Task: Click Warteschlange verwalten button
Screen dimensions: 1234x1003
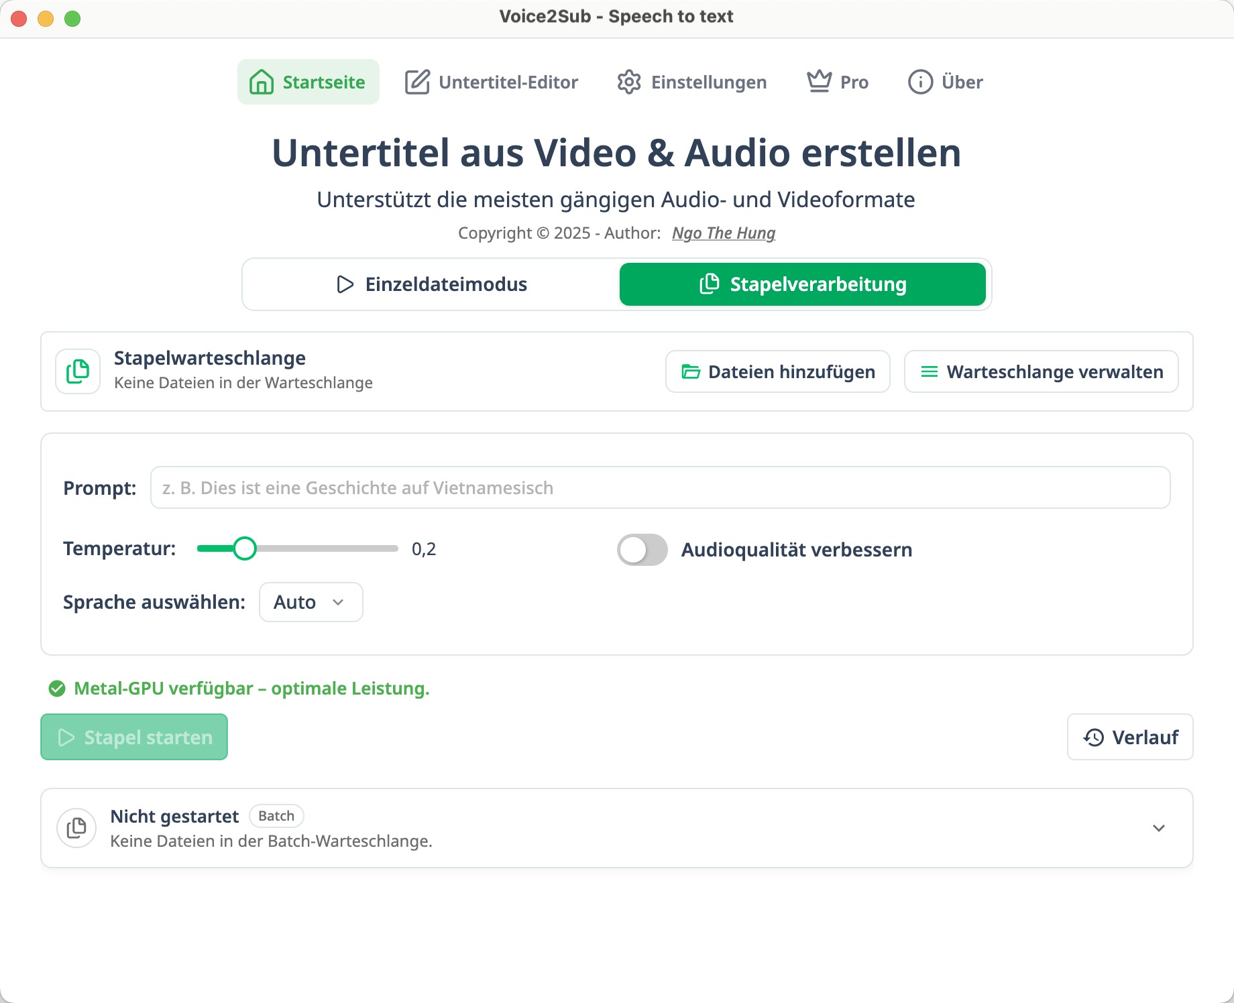Action: 1042,371
